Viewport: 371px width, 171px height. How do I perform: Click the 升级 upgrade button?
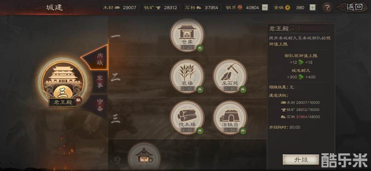(x=301, y=160)
